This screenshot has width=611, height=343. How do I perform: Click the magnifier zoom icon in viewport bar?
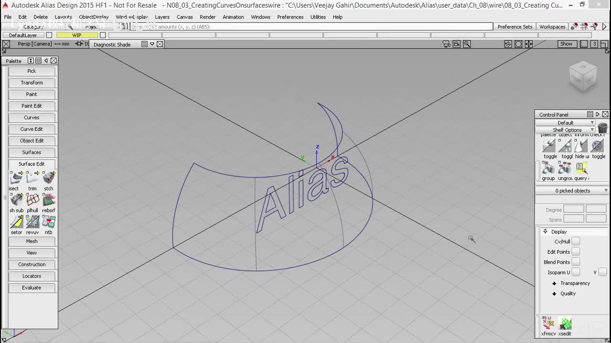[467, 44]
